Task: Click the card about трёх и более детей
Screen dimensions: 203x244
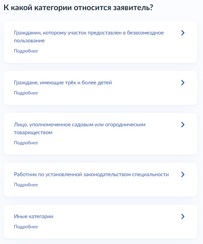Action: click(x=101, y=88)
